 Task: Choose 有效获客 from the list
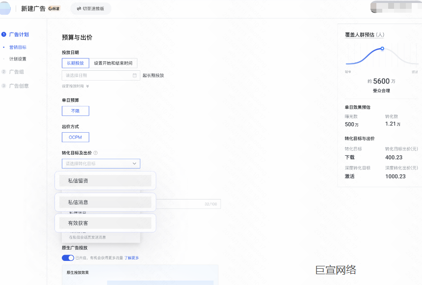click(x=105, y=223)
